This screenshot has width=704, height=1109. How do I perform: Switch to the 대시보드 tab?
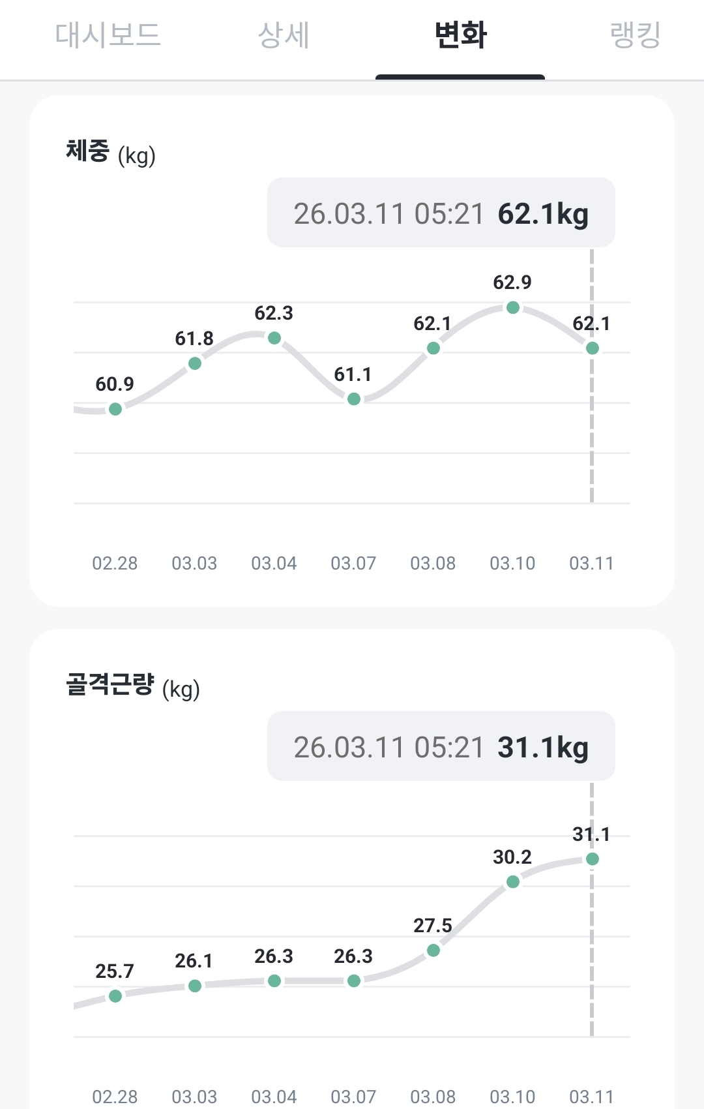coord(108,35)
